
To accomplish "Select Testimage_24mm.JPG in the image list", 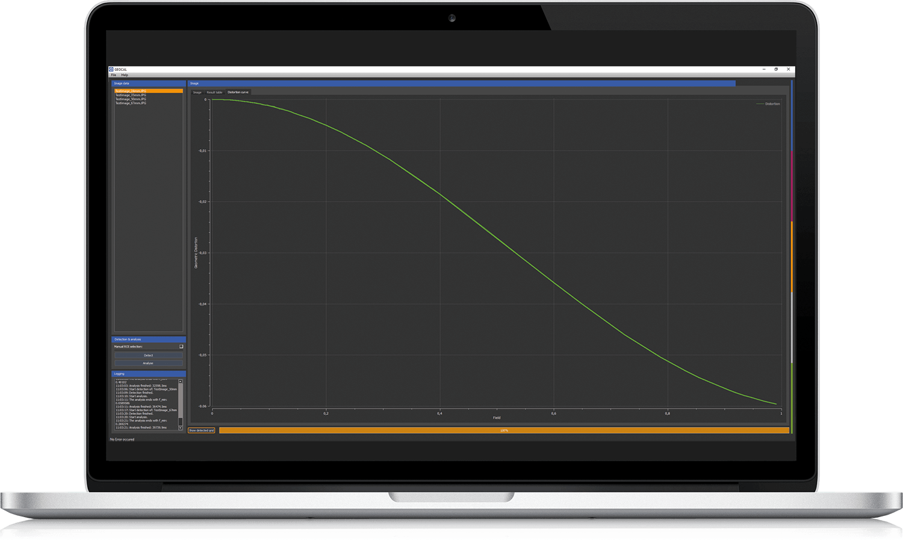I will (x=149, y=91).
